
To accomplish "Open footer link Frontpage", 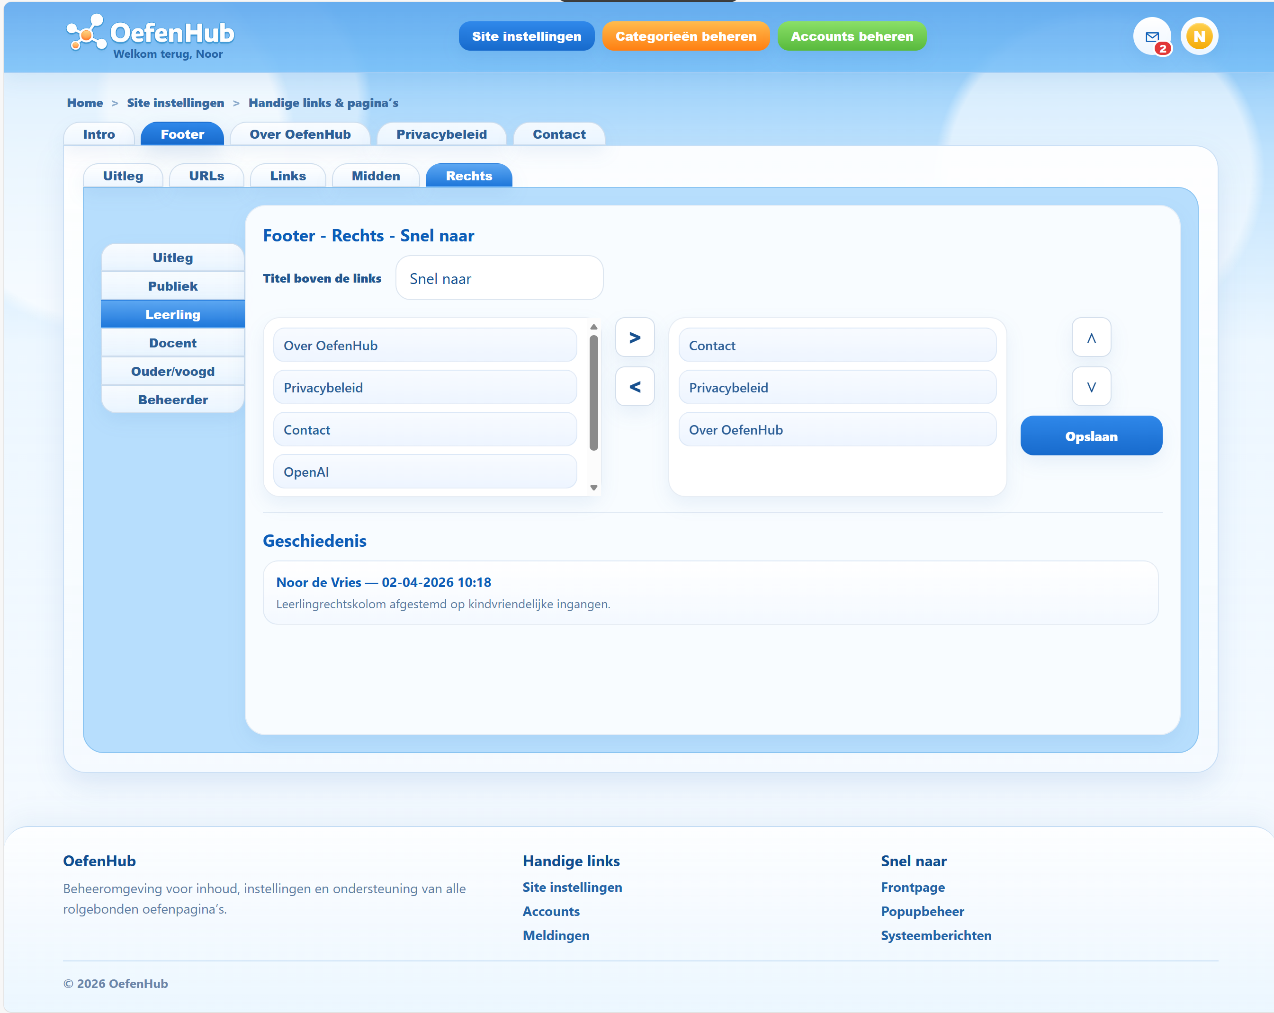I will [x=912, y=887].
